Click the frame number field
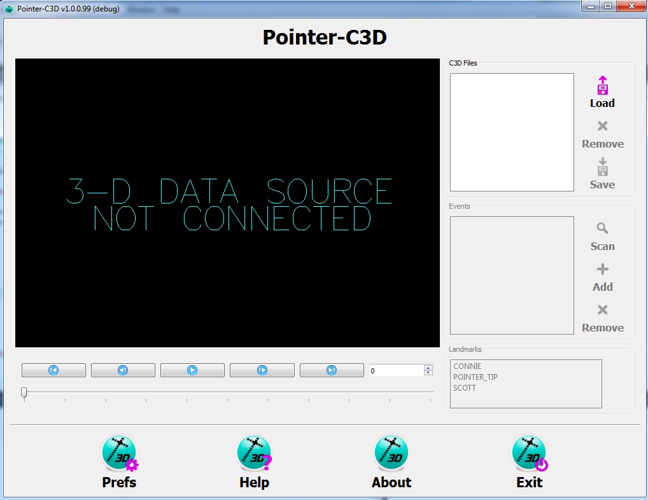This screenshot has height=500, width=648. click(x=396, y=370)
